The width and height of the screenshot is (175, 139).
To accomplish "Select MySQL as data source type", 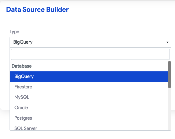I will [89, 97].
